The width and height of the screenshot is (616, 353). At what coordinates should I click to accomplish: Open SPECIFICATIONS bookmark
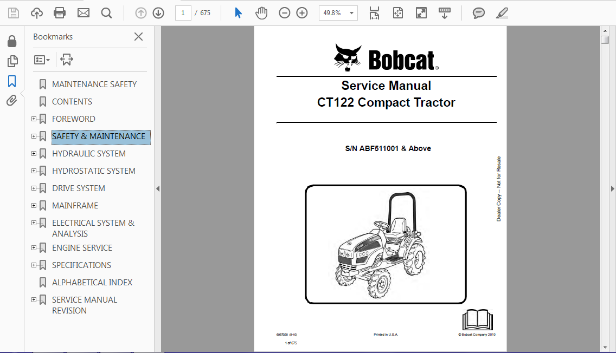point(81,265)
